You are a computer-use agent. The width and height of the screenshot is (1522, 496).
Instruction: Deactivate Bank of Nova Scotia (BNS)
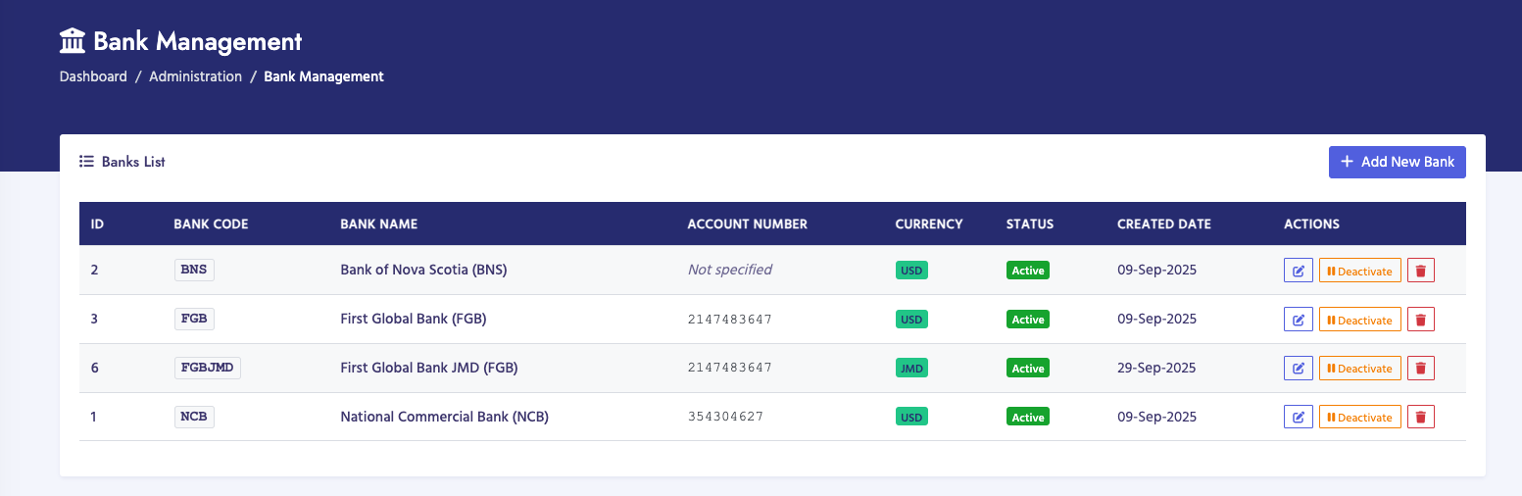1359,271
